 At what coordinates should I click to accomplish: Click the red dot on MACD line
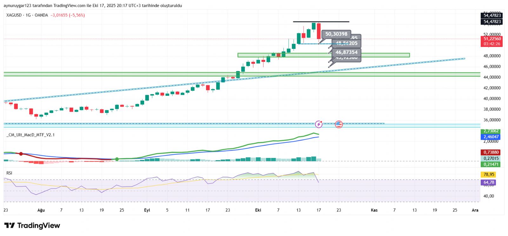coord(21,154)
